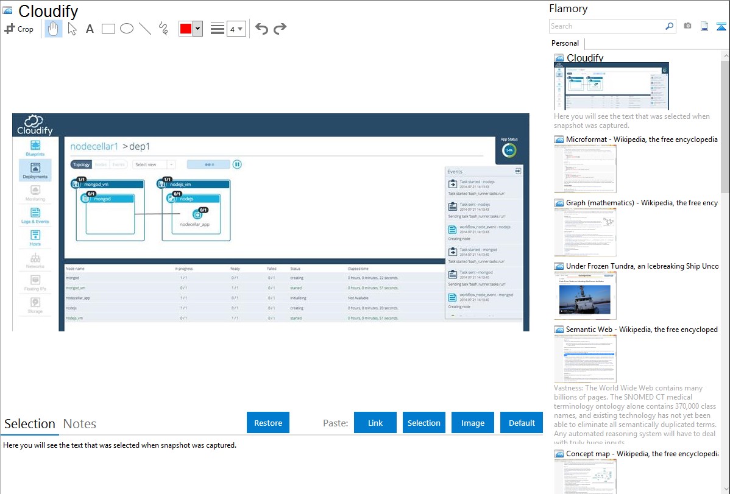Click the mongod row in node table
The image size is (730, 494).
pyautogui.click(x=254, y=278)
